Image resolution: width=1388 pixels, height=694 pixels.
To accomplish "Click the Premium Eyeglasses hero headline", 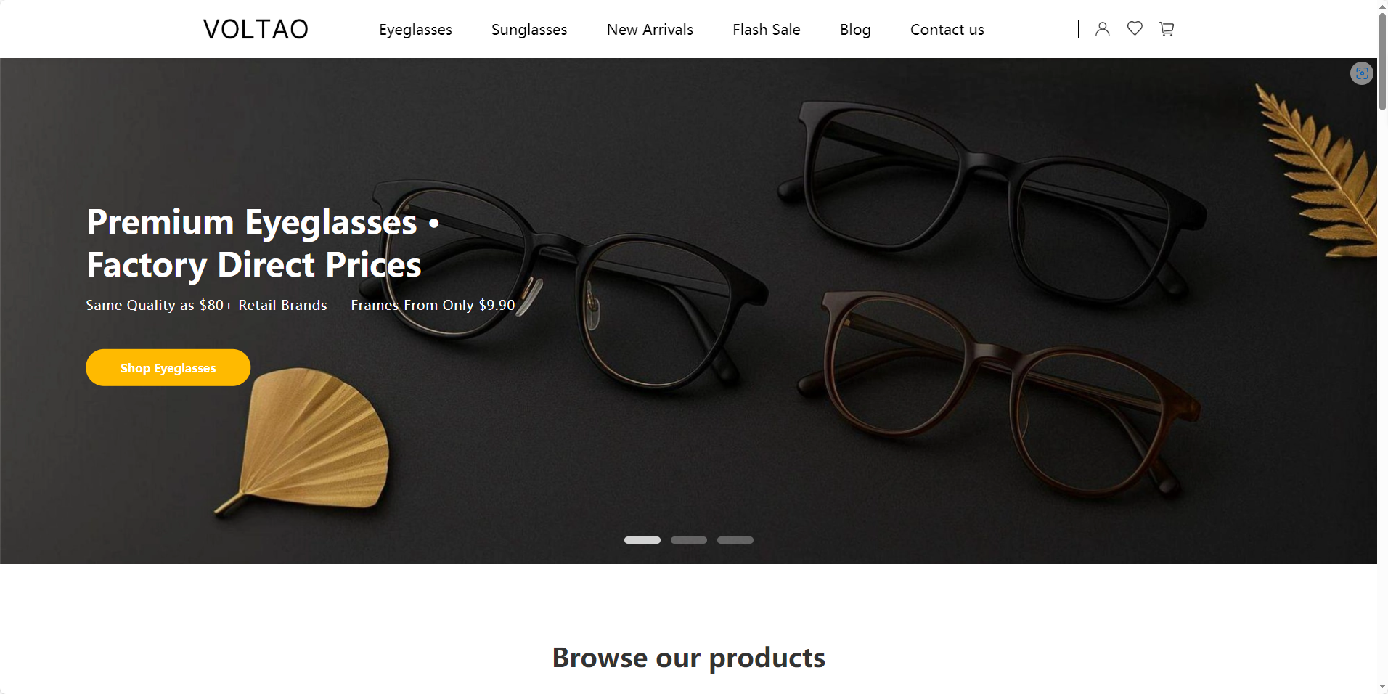I will [x=263, y=243].
